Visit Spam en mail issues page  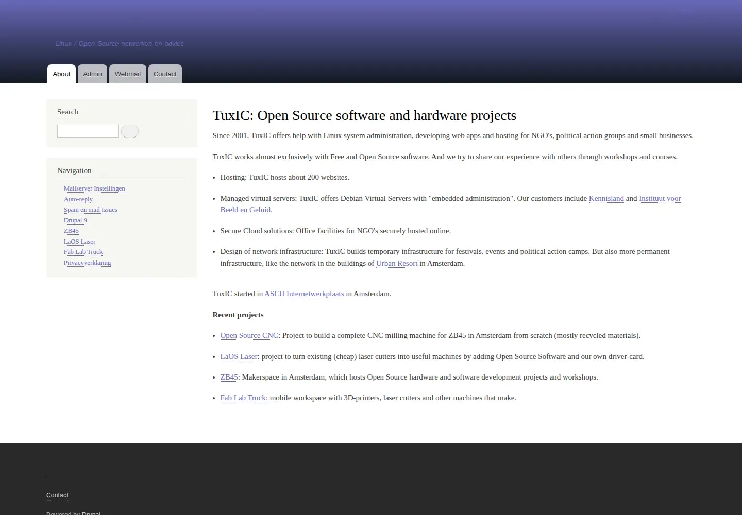[x=91, y=210]
